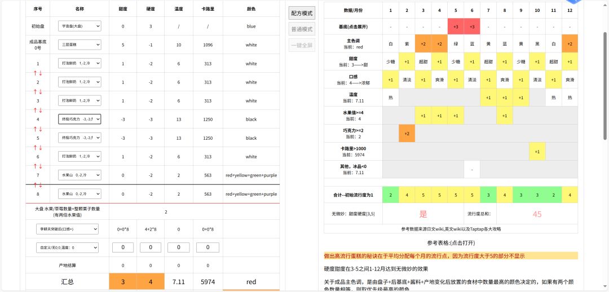Open the 成品基底 dropdown showing 三层蛋糕

(80, 45)
